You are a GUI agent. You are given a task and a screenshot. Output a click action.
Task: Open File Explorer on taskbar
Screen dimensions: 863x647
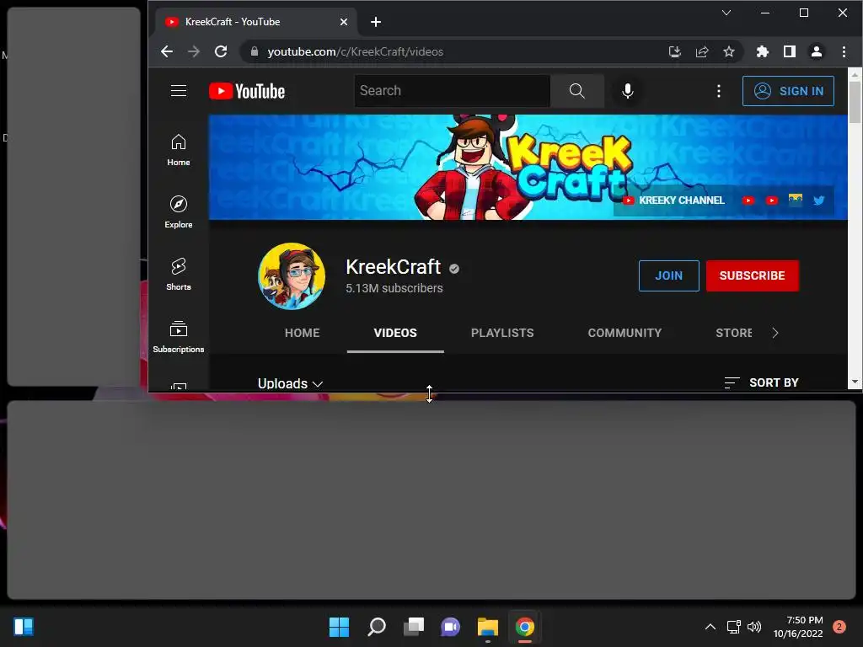(488, 627)
